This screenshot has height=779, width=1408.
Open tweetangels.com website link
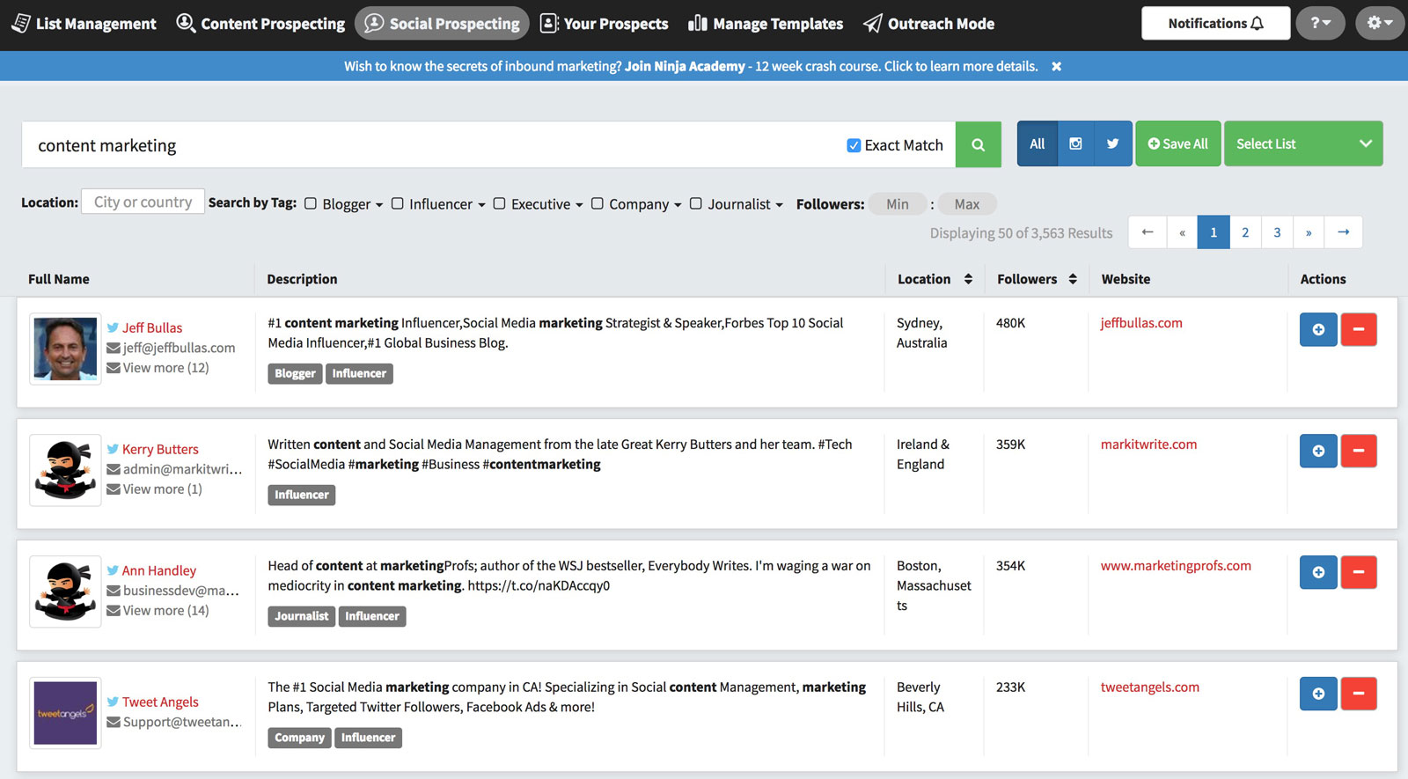coord(1149,687)
